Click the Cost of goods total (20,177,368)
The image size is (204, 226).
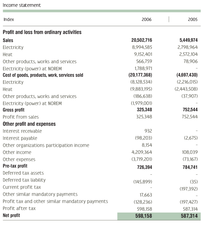point(140,75)
